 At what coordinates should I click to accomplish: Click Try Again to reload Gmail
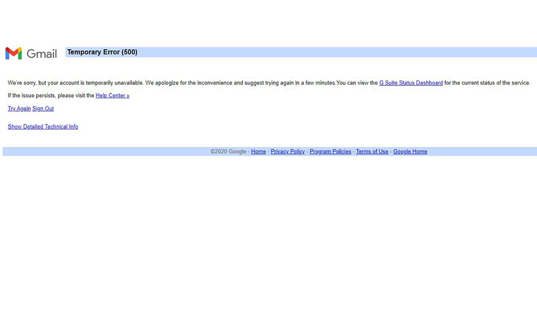[x=19, y=109]
